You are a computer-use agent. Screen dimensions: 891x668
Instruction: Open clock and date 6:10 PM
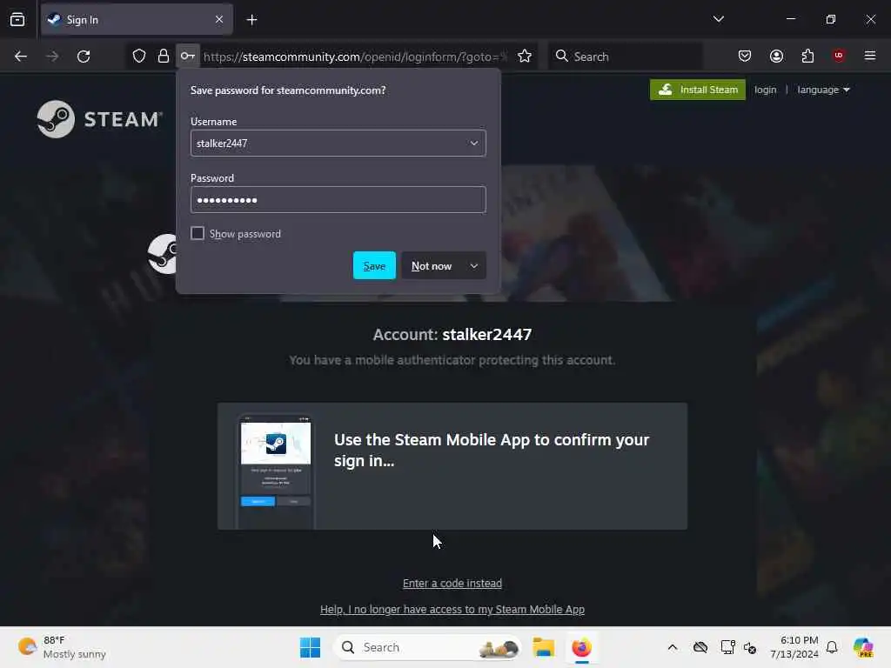[794, 647]
